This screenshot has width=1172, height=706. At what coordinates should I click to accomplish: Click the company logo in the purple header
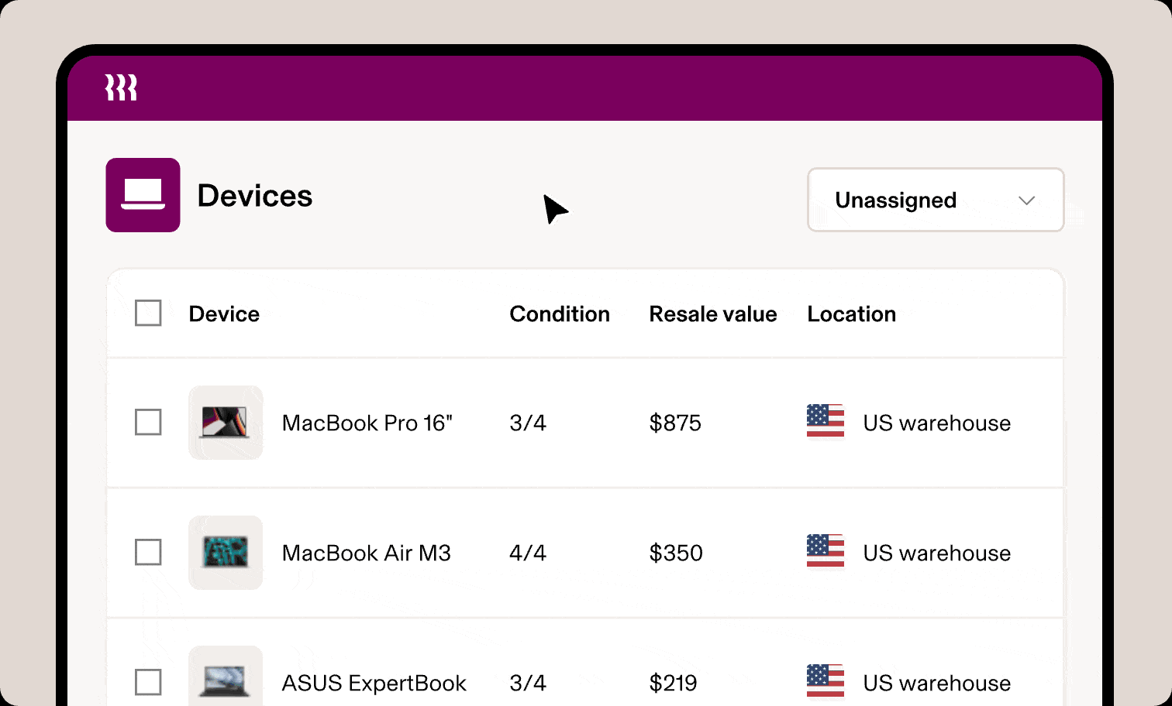point(121,87)
